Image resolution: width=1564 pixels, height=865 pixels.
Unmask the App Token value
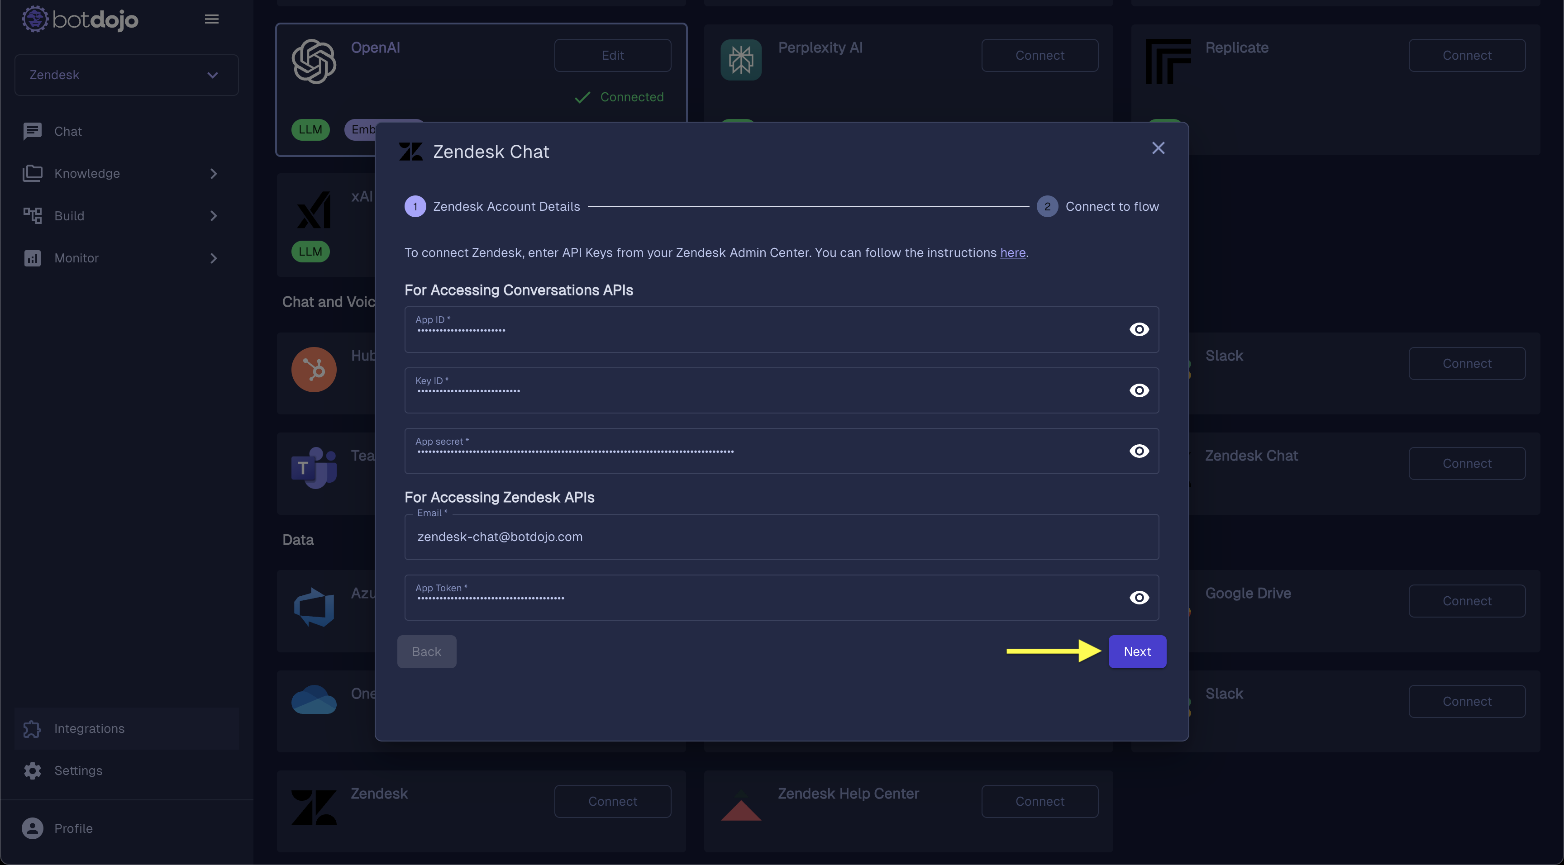pos(1139,598)
